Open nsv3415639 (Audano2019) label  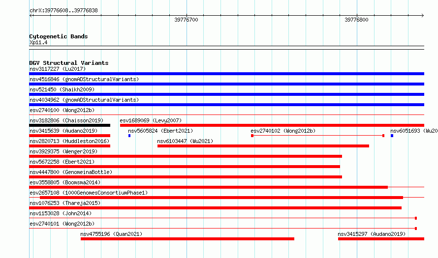[x=63, y=131]
